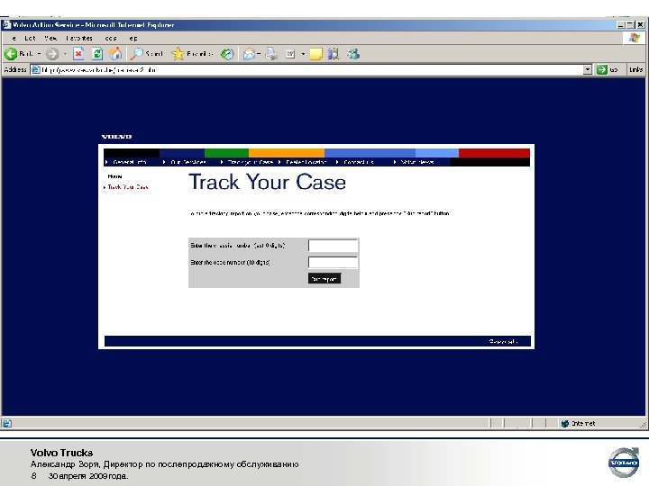Click the IE icon in the title bar
The height and width of the screenshot is (486, 649).
pyautogui.click(x=6, y=25)
